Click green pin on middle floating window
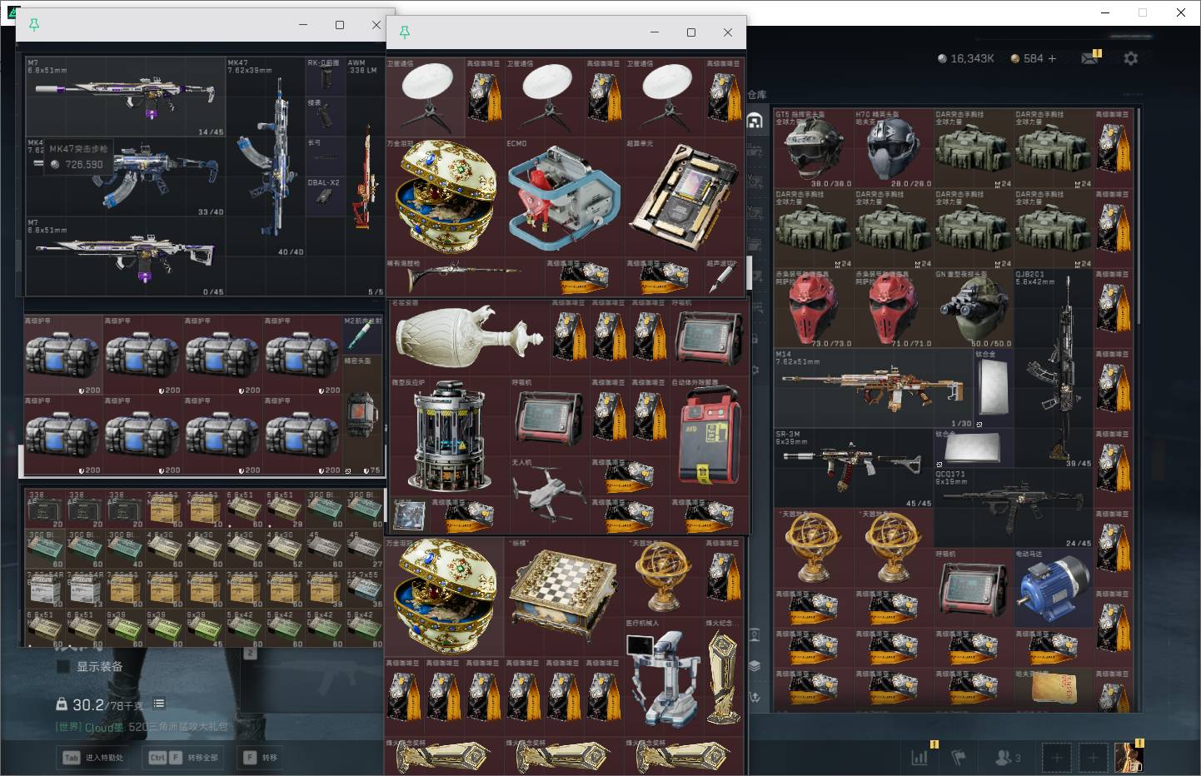Viewport: 1201px width, 776px height. [x=405, y=32]
